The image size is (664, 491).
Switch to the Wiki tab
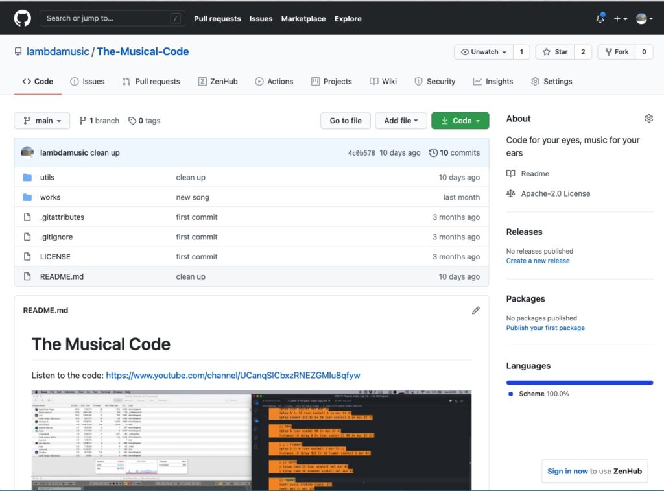point(383,81)
